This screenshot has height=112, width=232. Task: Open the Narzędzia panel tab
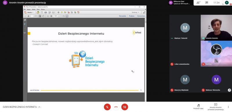point(122,16)
